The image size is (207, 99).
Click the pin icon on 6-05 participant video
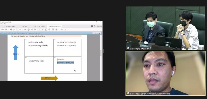[128, 93]
